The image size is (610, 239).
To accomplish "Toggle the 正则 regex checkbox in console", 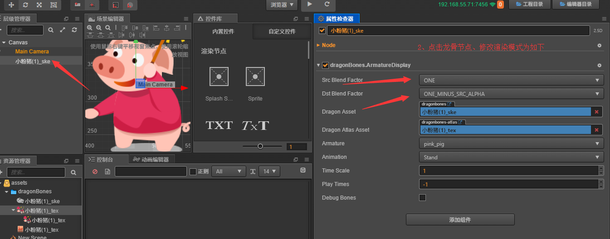I will point(193,172).
